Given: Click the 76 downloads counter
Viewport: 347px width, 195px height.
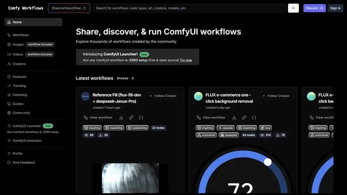Looking at the screenshot, I should click(280, 135).
